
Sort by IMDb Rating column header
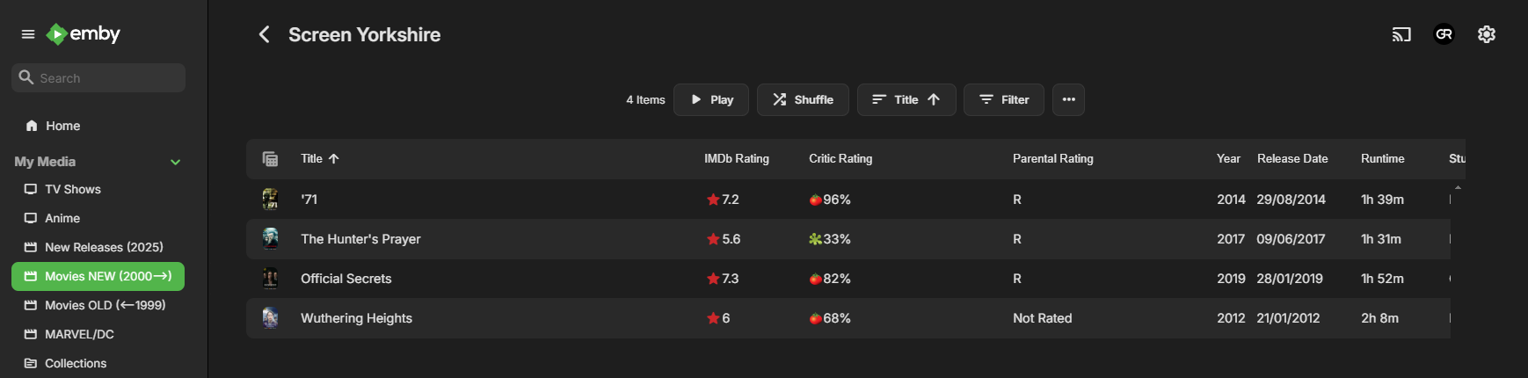click(737, 159)
